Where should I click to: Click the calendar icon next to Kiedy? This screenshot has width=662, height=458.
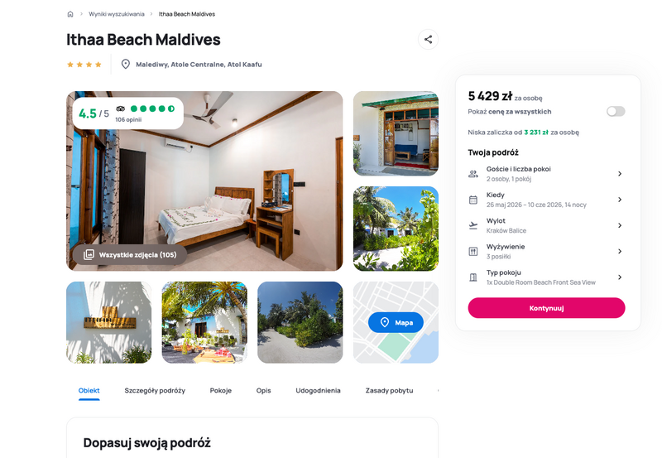point(473,200)
